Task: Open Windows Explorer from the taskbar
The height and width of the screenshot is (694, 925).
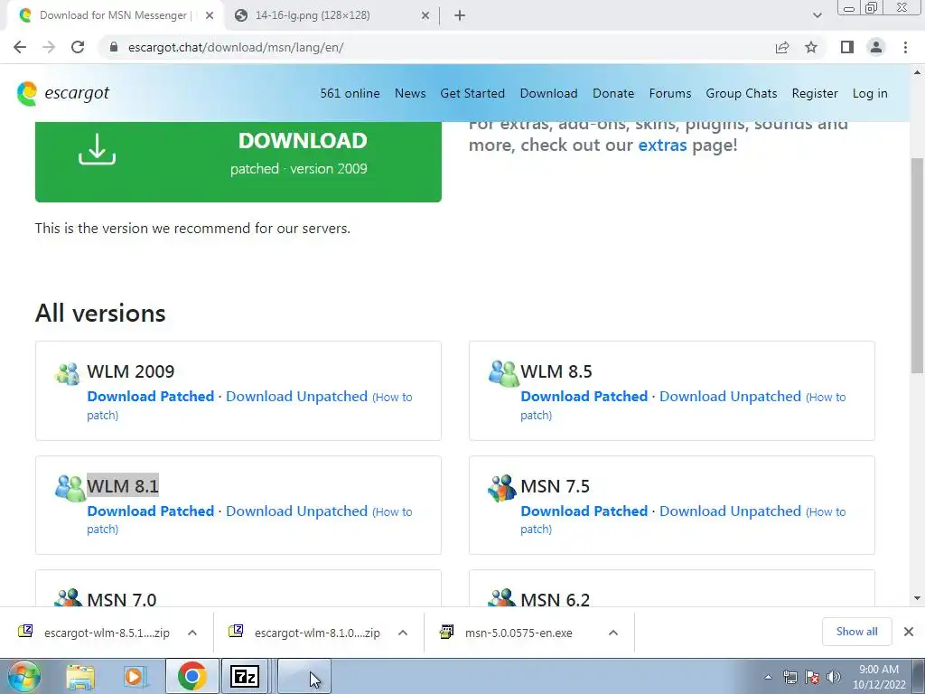Action: [x=80, y=677]
